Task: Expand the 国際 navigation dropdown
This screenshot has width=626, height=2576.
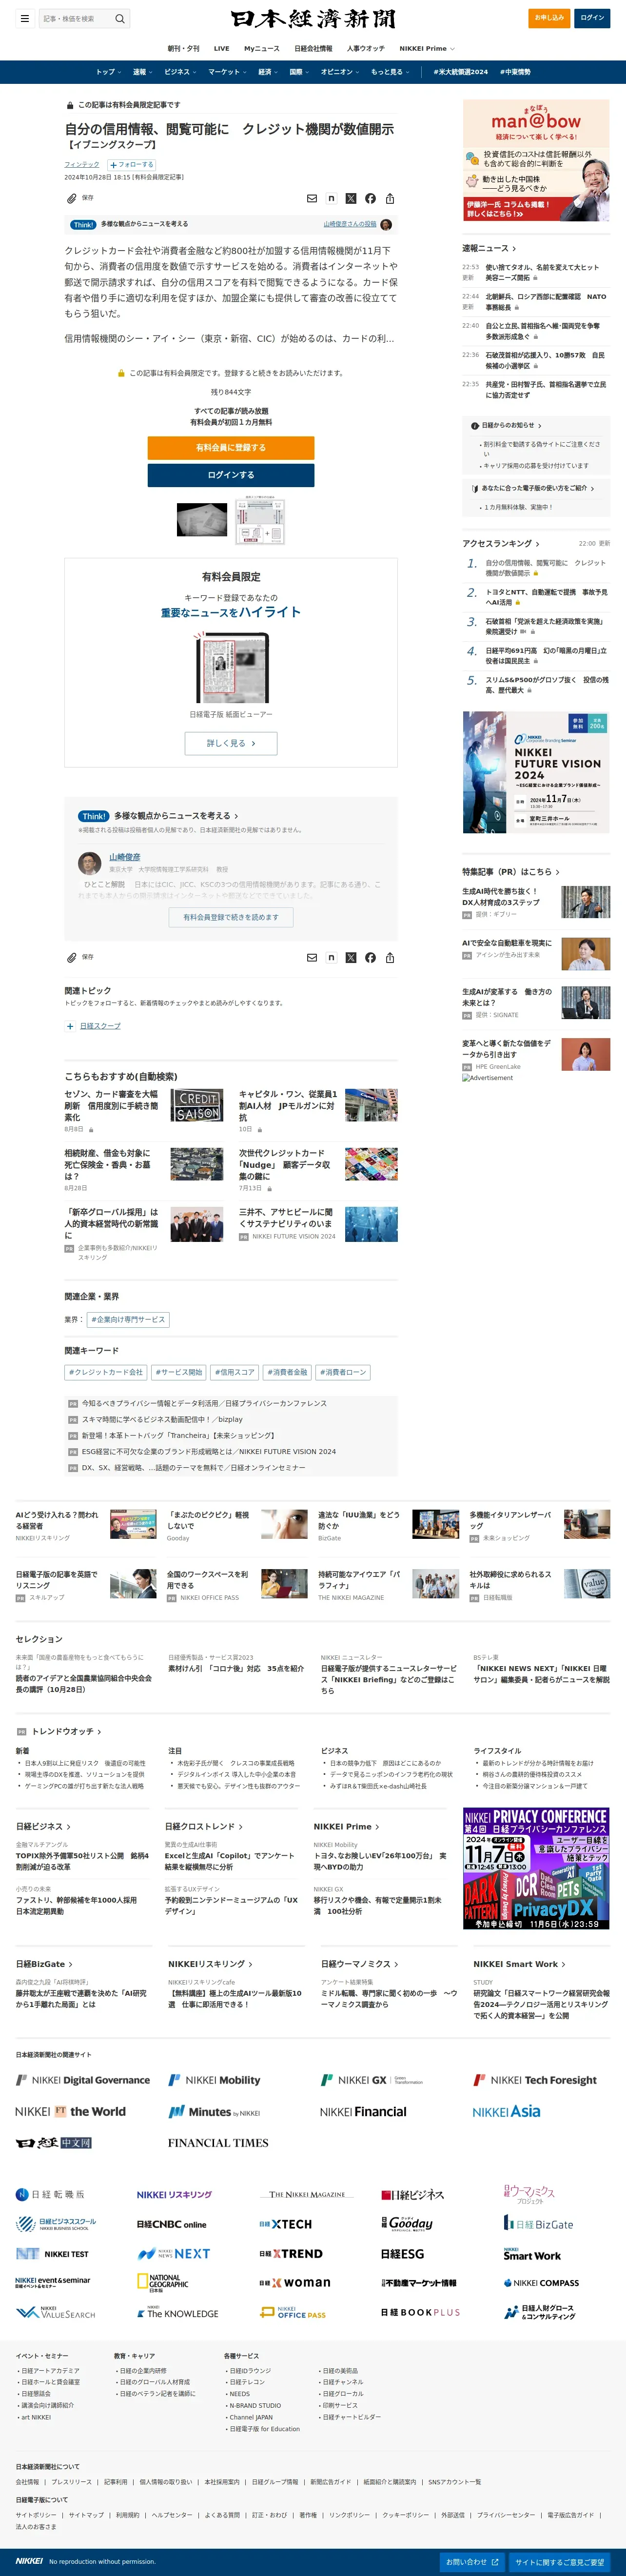Action: [299, 72]
